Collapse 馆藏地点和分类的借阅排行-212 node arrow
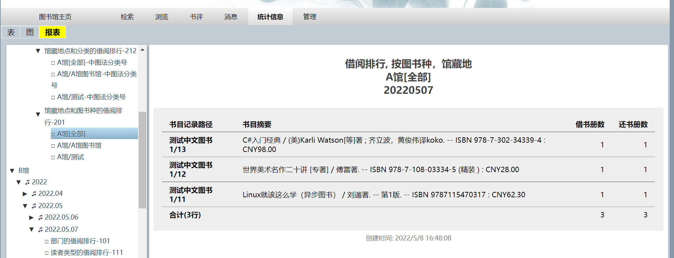This screenshot has width=674, height=258. point(38,51)
